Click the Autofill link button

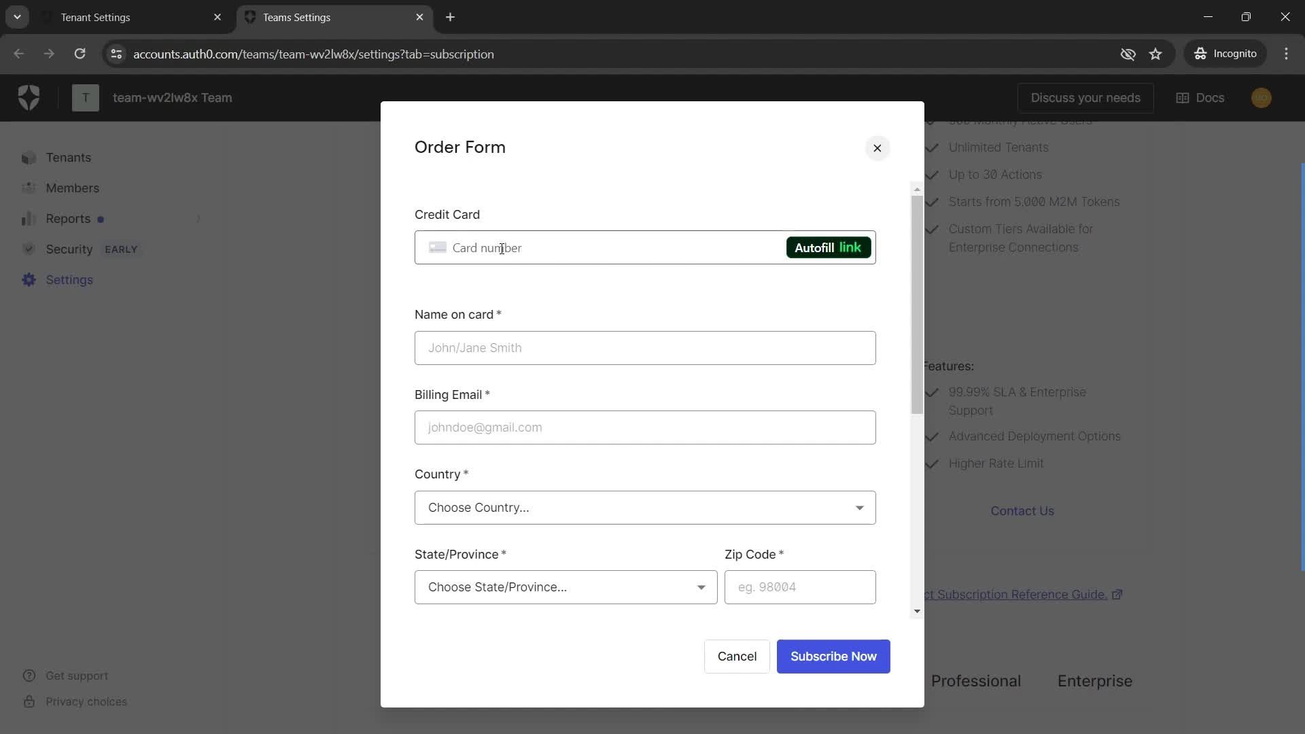828,247
